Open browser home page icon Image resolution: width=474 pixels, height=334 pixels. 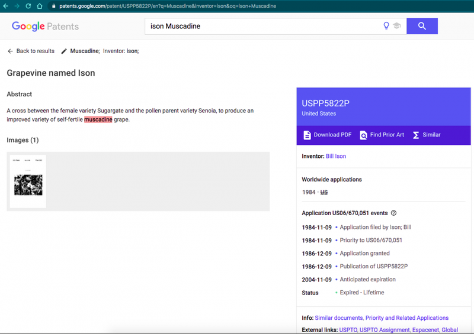[39, 6]
